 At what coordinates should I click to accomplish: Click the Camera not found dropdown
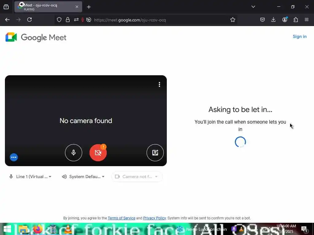(137, 177)
